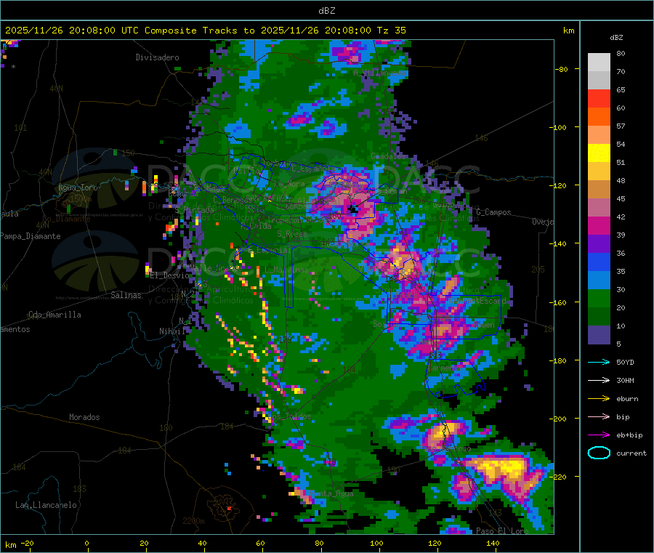Click the volcano symbol near 2200m label

click(x=228, y=507)
